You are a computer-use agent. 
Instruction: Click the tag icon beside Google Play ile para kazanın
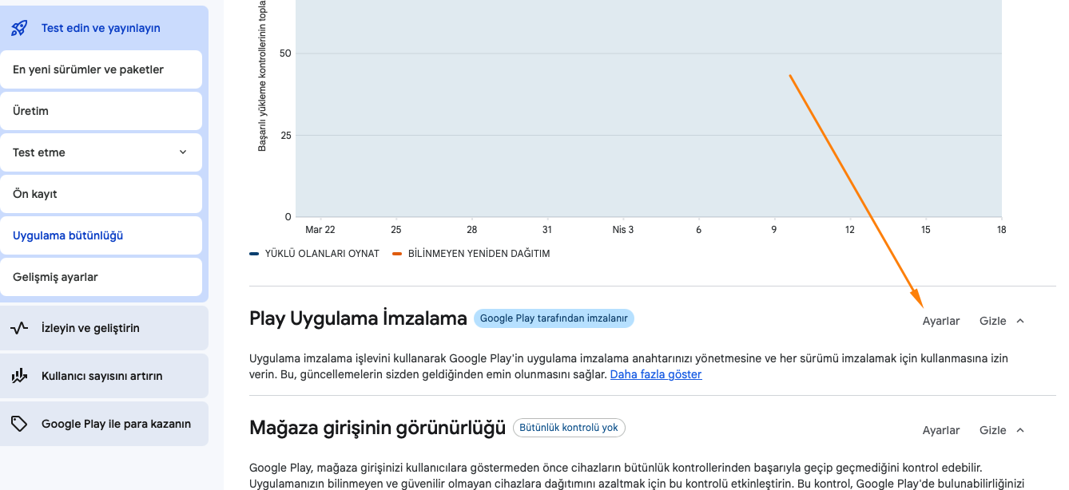click(x=19, y=424)
